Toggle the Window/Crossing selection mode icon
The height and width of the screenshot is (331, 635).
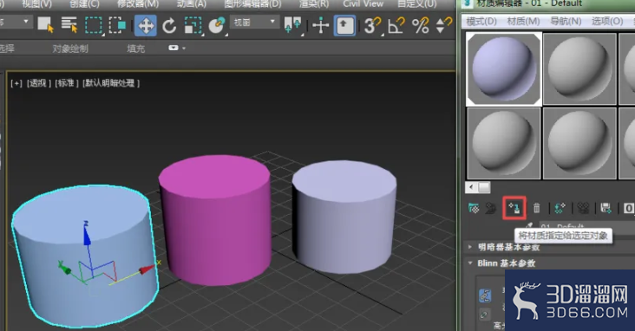coord(117,25)
